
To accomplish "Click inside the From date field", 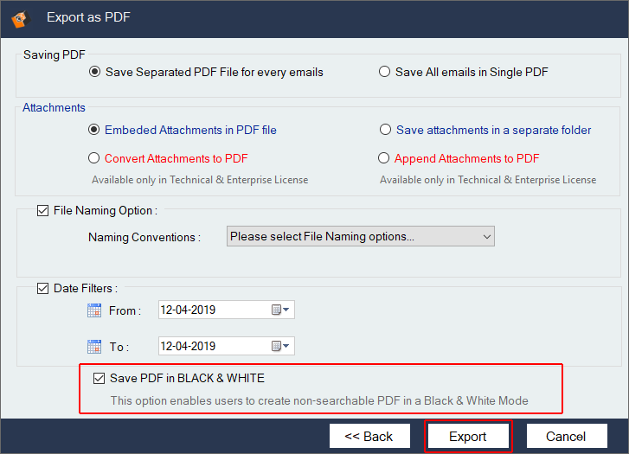I will click(x=212, y=310).
